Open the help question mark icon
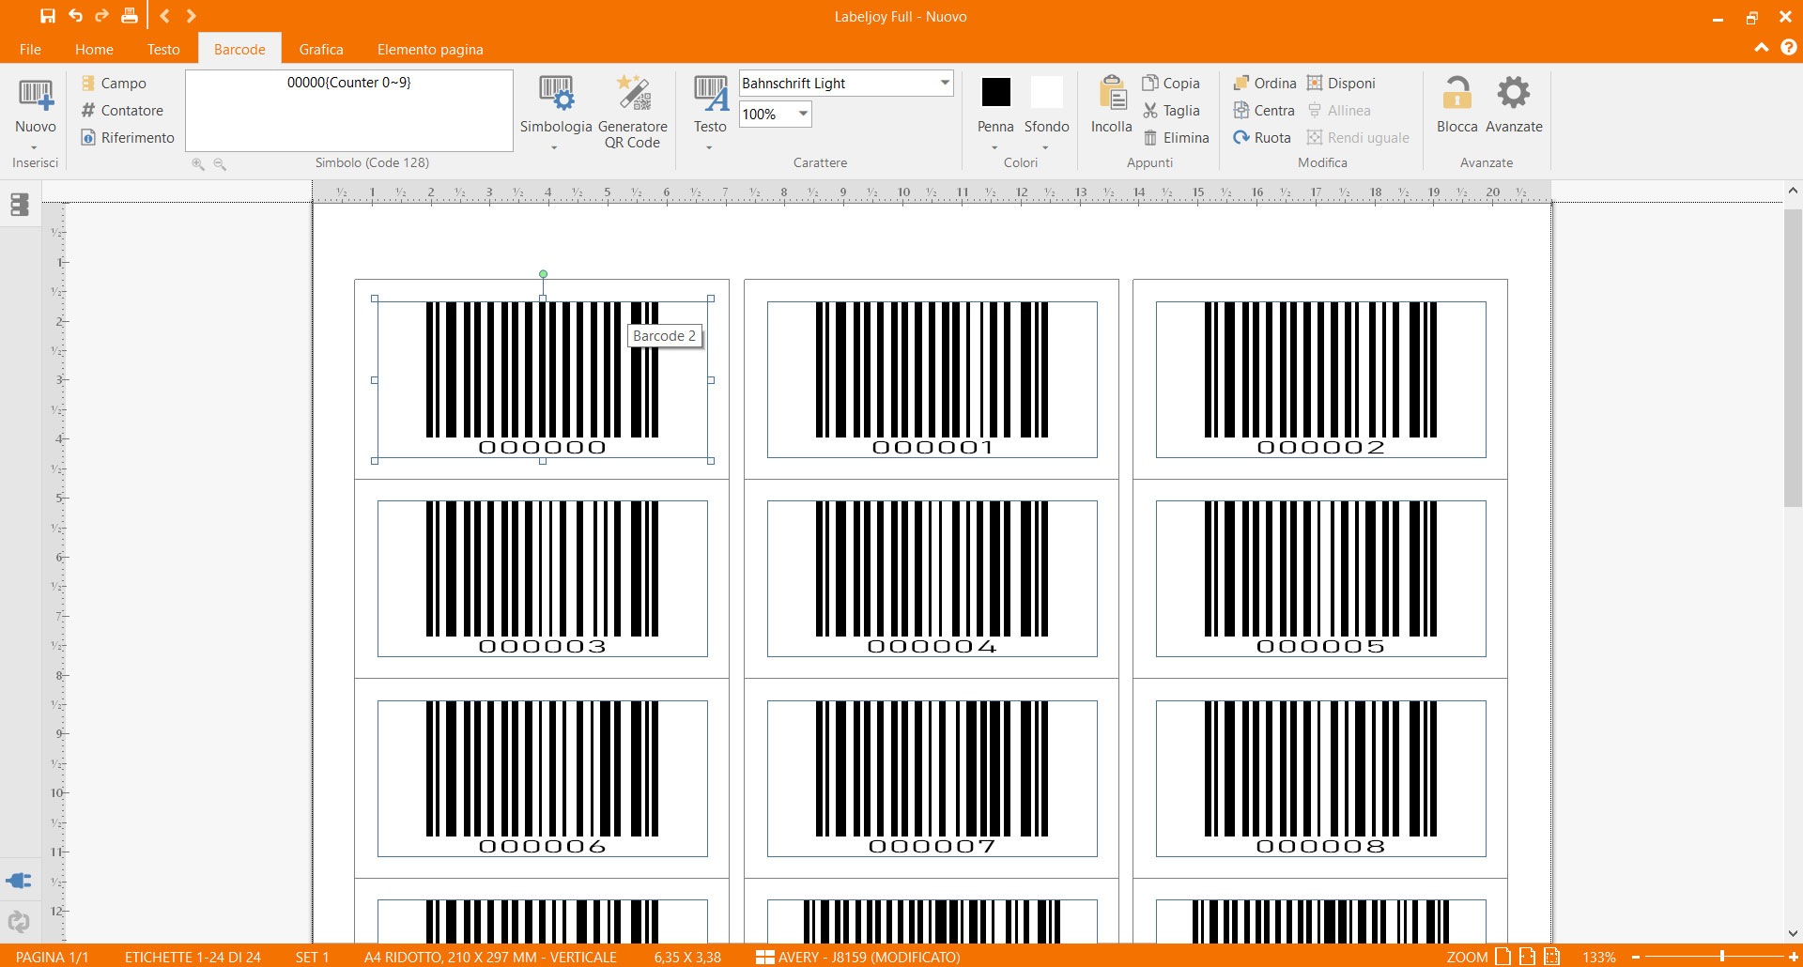Screen dimensions: 1803x967 click(x=1788, y=47)
